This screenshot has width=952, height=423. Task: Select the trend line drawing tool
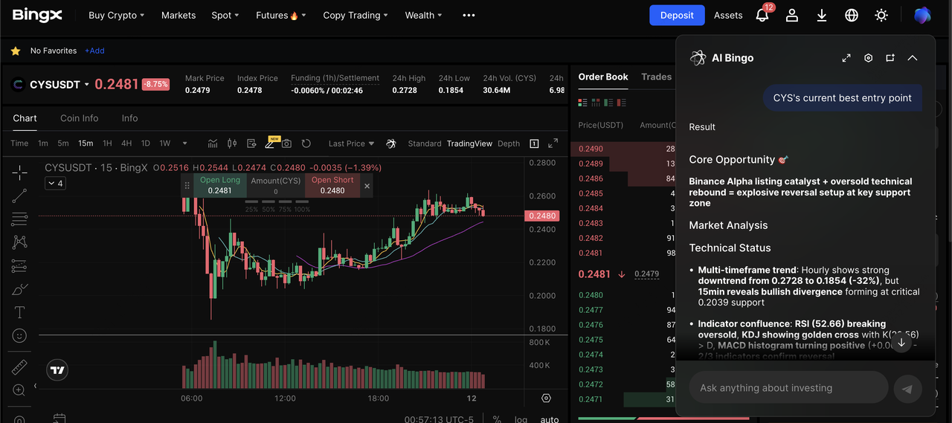[19, 196]
